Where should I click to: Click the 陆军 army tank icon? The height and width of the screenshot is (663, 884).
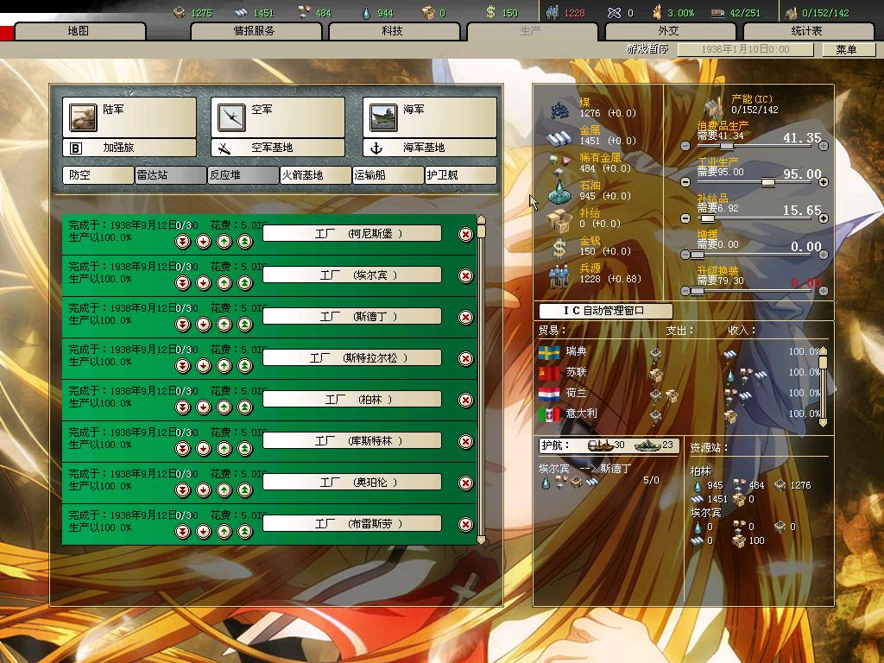pos(84,117)
